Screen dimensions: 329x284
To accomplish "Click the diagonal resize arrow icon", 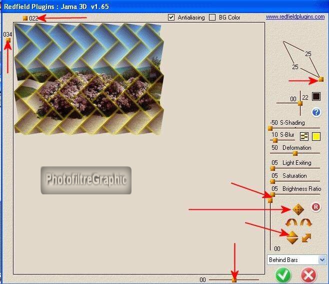I will point(307,237).
